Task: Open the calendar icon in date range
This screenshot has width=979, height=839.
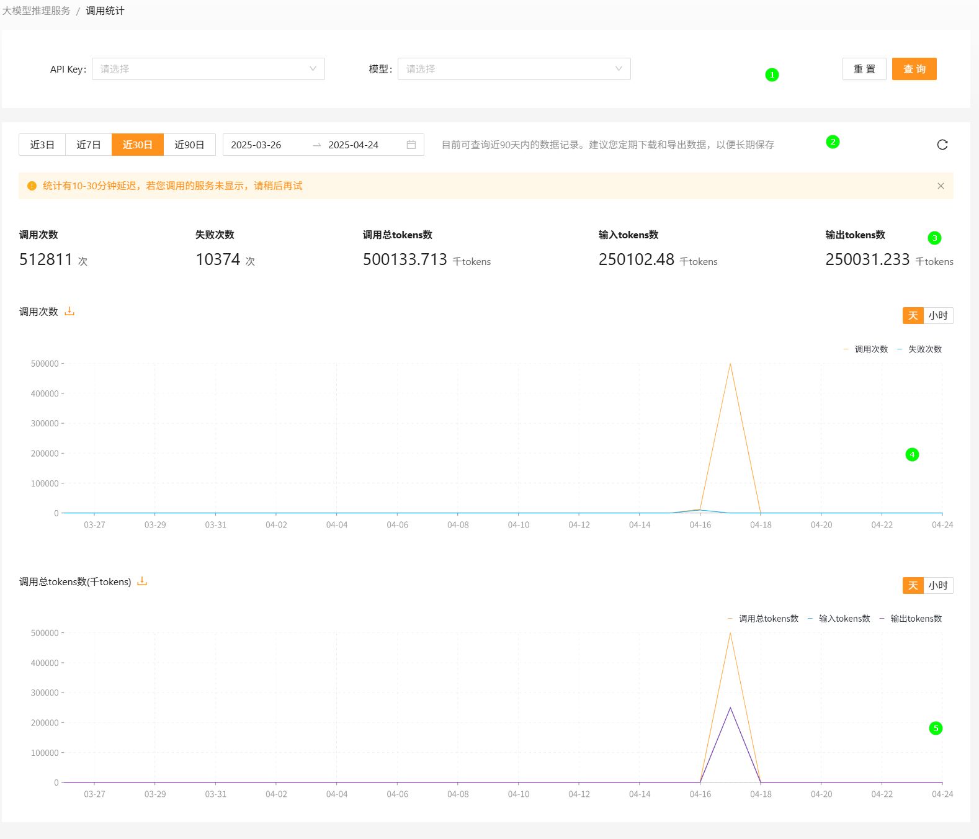Action: click(411, 145)
